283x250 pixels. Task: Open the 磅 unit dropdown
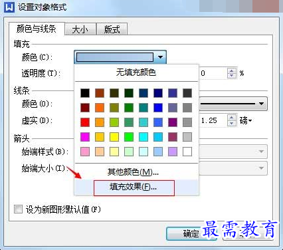pyautogui.click(x=246, y=120)
